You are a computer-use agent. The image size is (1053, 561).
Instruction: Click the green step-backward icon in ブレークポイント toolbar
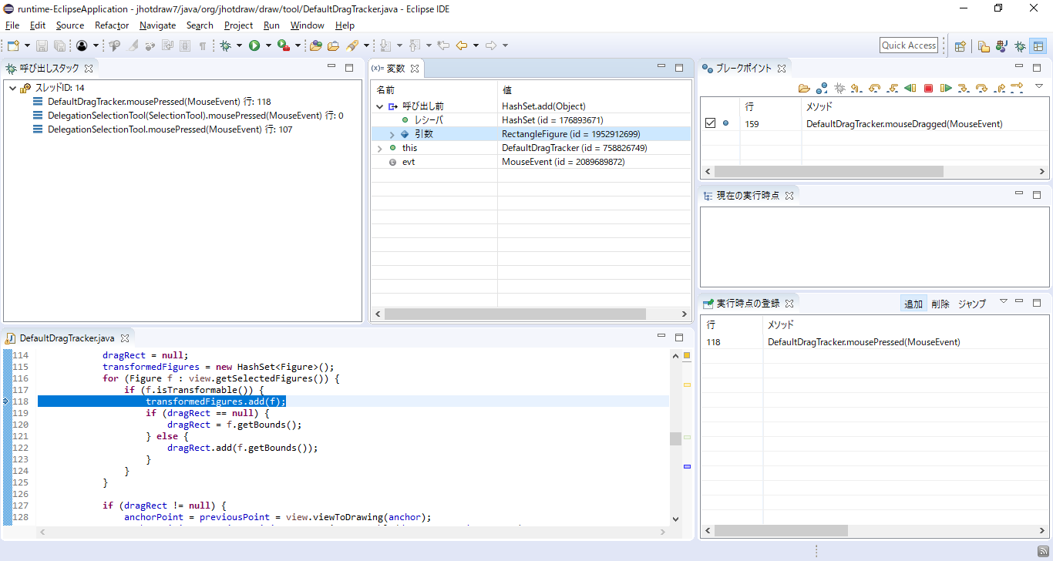[x=910, y=88]
